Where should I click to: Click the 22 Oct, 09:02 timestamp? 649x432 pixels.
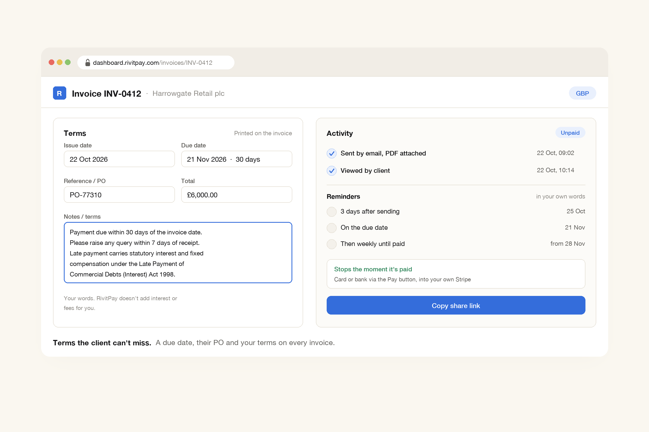click(555, 153)
